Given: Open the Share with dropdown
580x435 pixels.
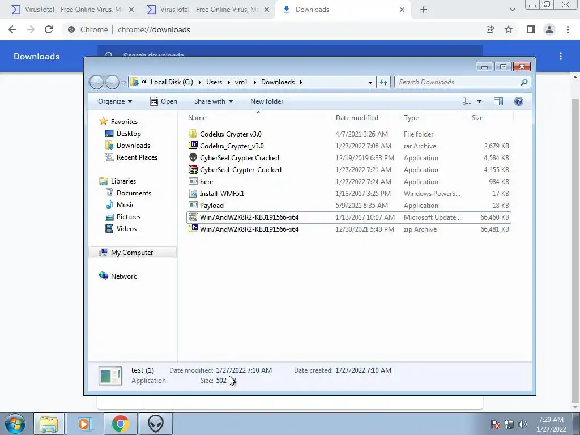Looking at the screenshot, I should click(214, 101).
